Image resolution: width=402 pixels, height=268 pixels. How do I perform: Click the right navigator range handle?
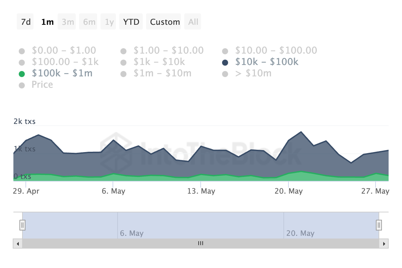[379, 224]
